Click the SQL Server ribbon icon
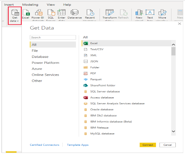The height and width of the screenshot is (155, 185). pyautogui.click(x=51, y=13)
